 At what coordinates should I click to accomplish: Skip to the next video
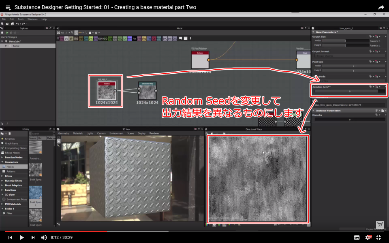click(x=33, y=238)
